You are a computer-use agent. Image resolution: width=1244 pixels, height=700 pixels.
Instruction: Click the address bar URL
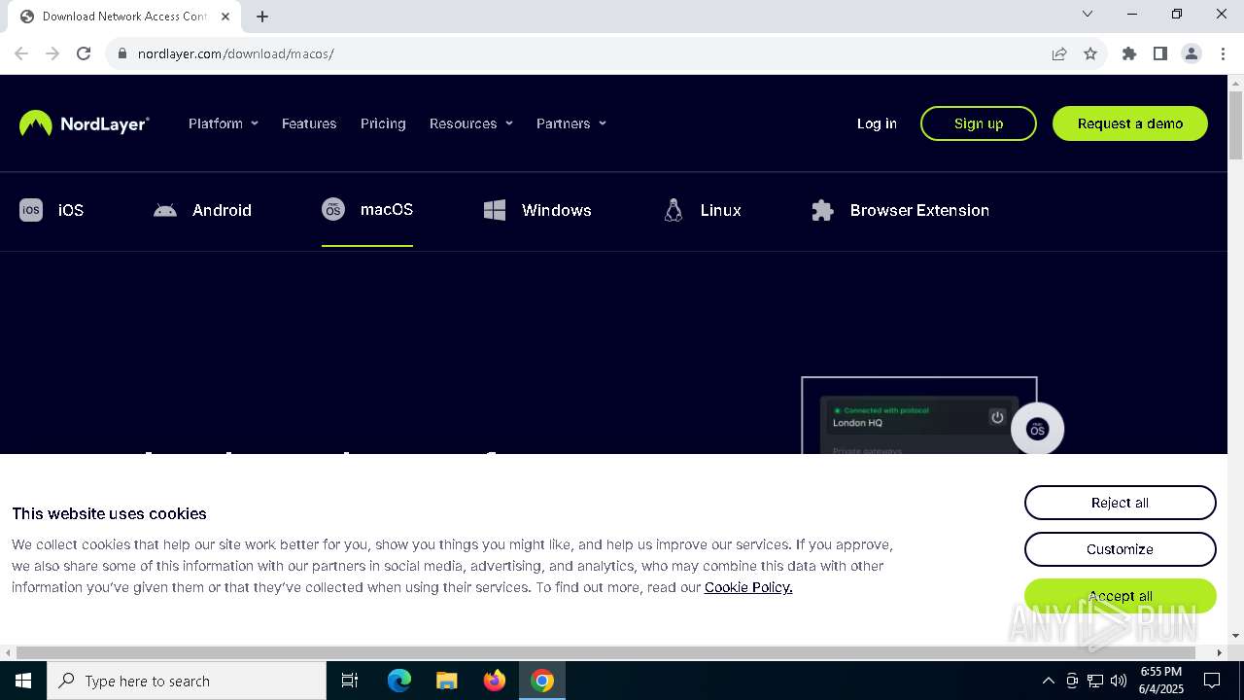tap(236, 53)
